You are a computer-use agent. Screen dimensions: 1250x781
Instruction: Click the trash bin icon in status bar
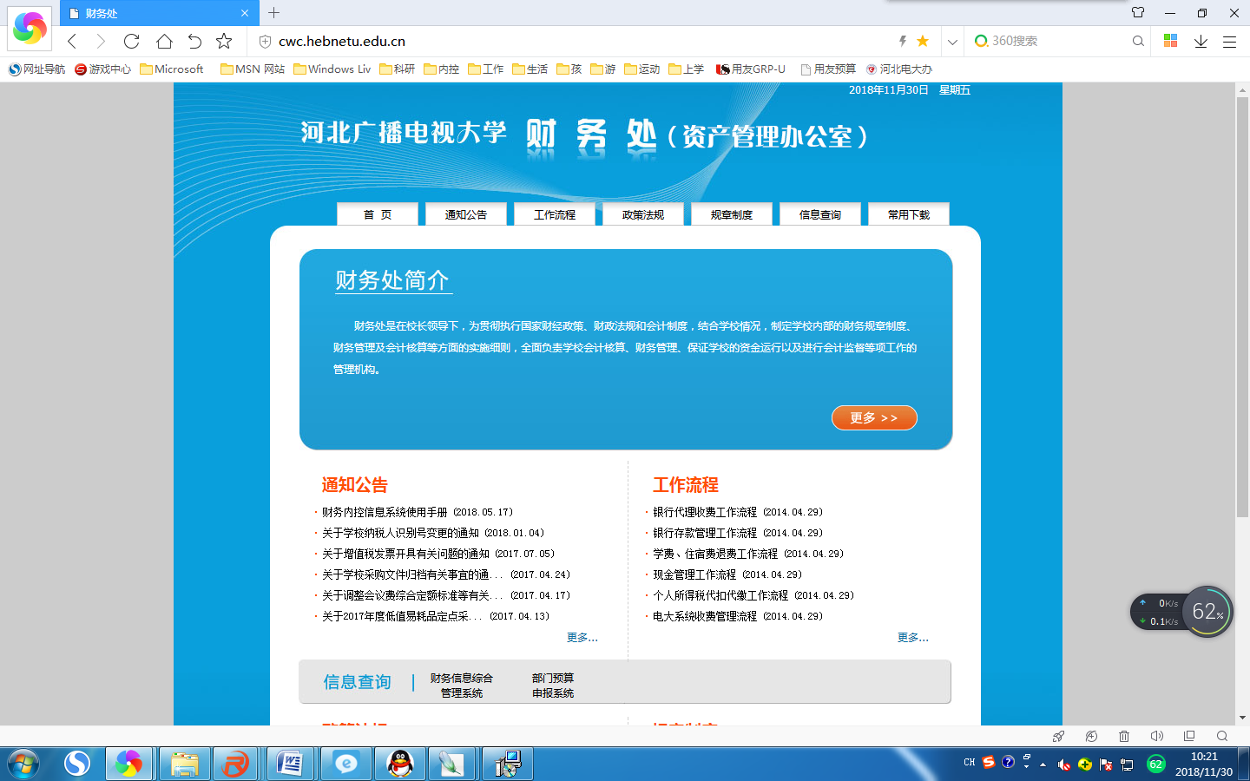point(1124,736)
